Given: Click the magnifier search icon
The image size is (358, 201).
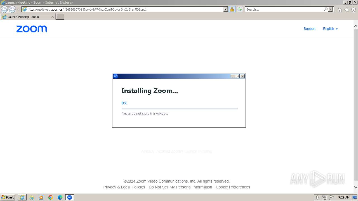Looking at the screenshot, I should click(x=326, y=9).
